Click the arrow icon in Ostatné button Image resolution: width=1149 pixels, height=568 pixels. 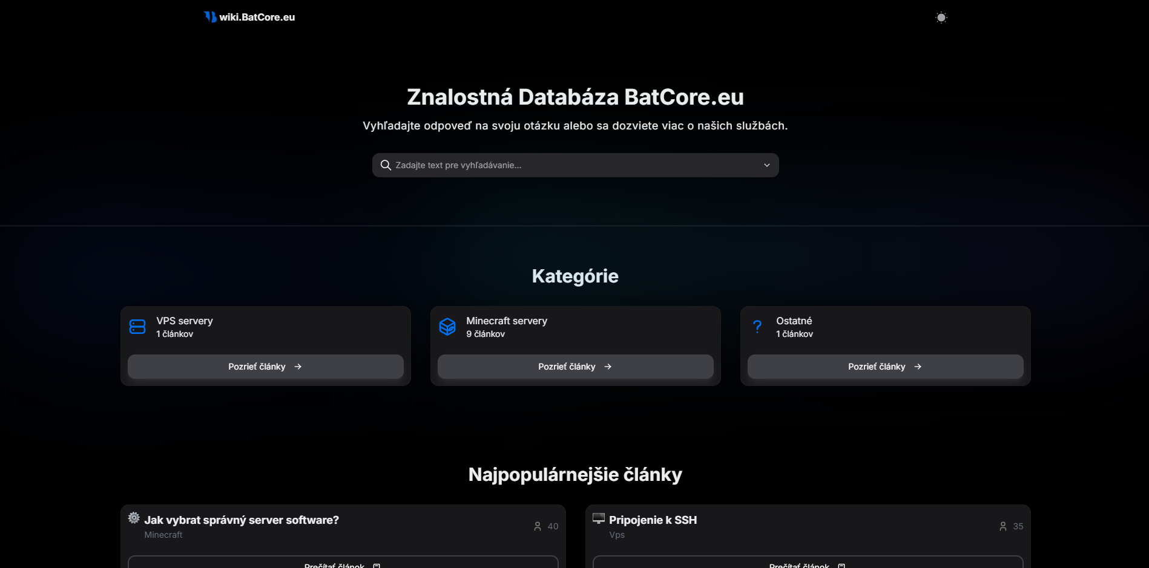[918, 367]
